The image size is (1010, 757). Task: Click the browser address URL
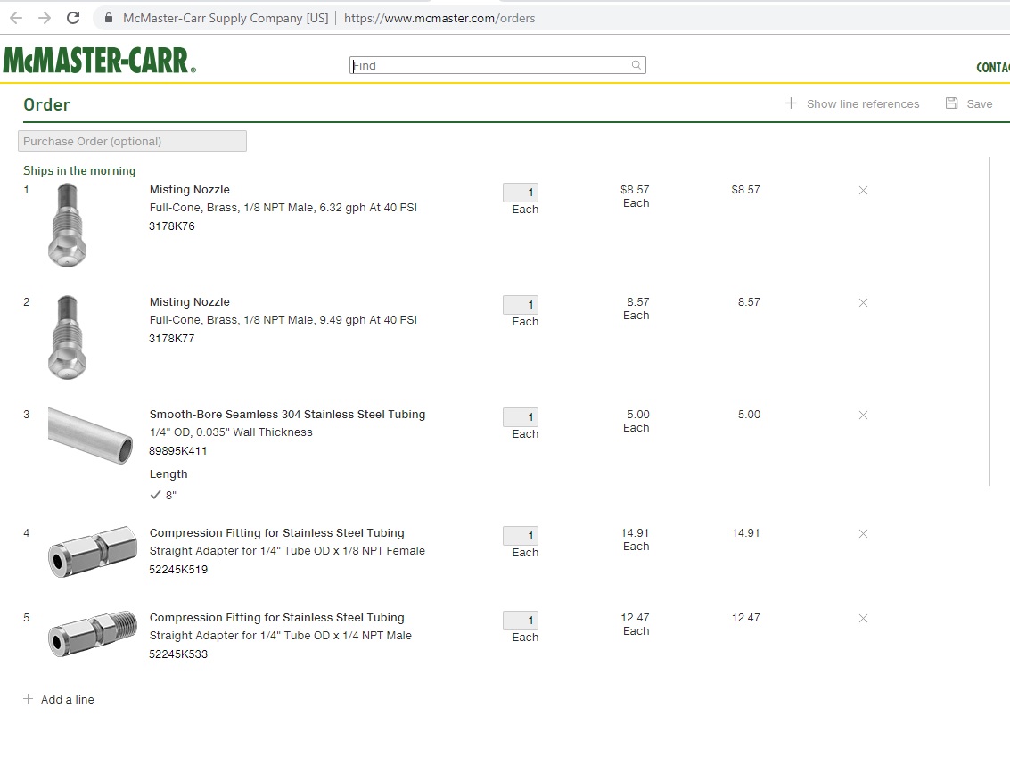click(x=439, y=18)
